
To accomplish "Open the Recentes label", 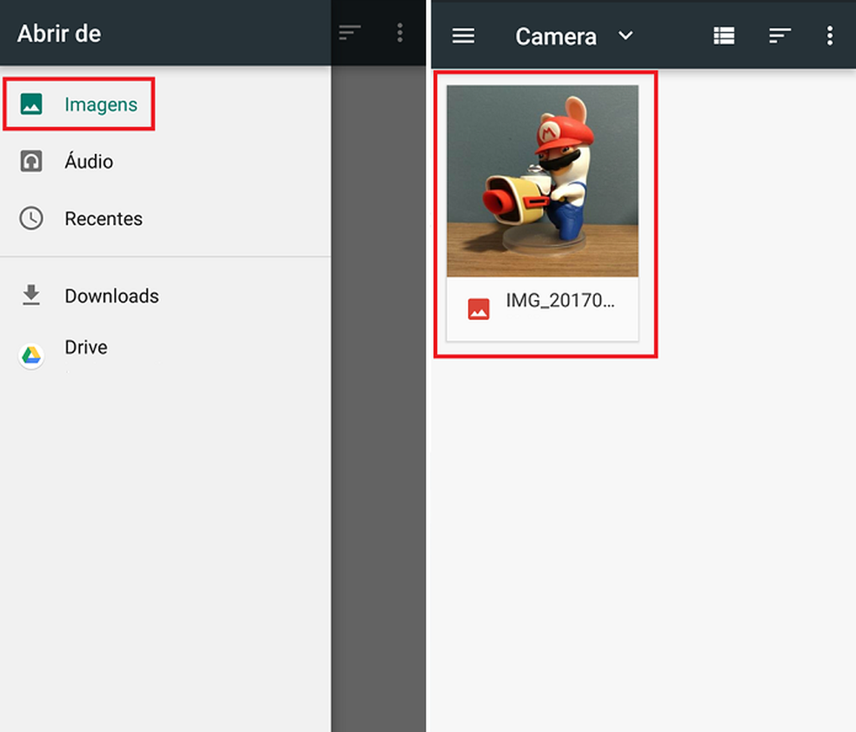I will pos(104,219).
